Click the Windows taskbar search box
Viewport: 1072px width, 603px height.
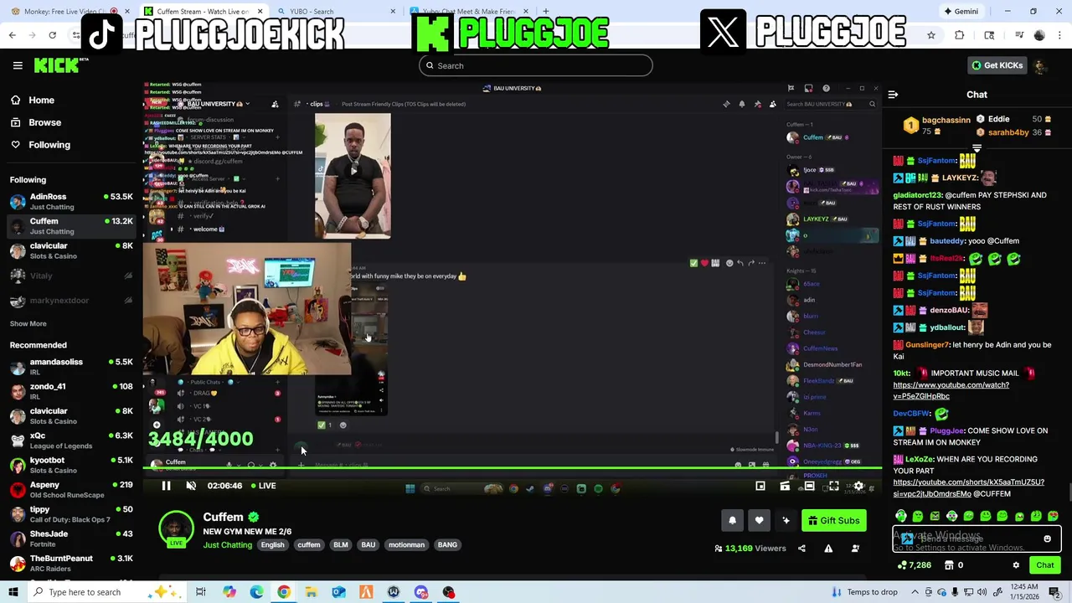point(106,592)
